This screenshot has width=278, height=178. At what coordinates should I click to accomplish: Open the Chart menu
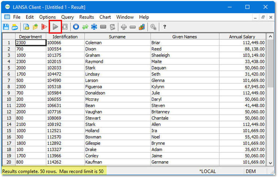(105, 17)
